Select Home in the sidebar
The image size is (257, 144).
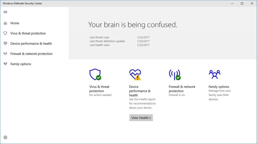(15, 23)
